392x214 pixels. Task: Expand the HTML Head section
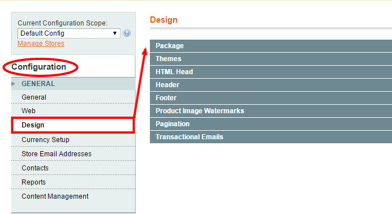coord(271,72)
